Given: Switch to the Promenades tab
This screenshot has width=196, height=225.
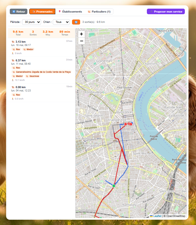Looking at the screenshot, I should coord(42,11).
